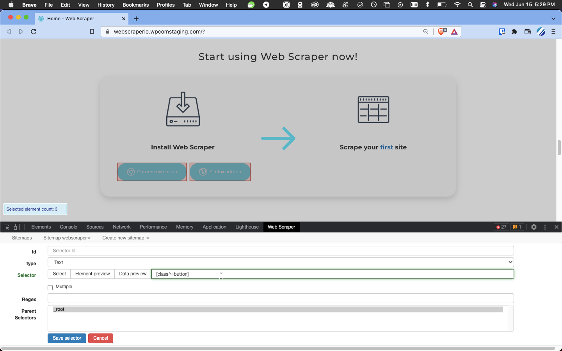
Task: Open the History menu in menu bar
Action: tap(106, 5)
